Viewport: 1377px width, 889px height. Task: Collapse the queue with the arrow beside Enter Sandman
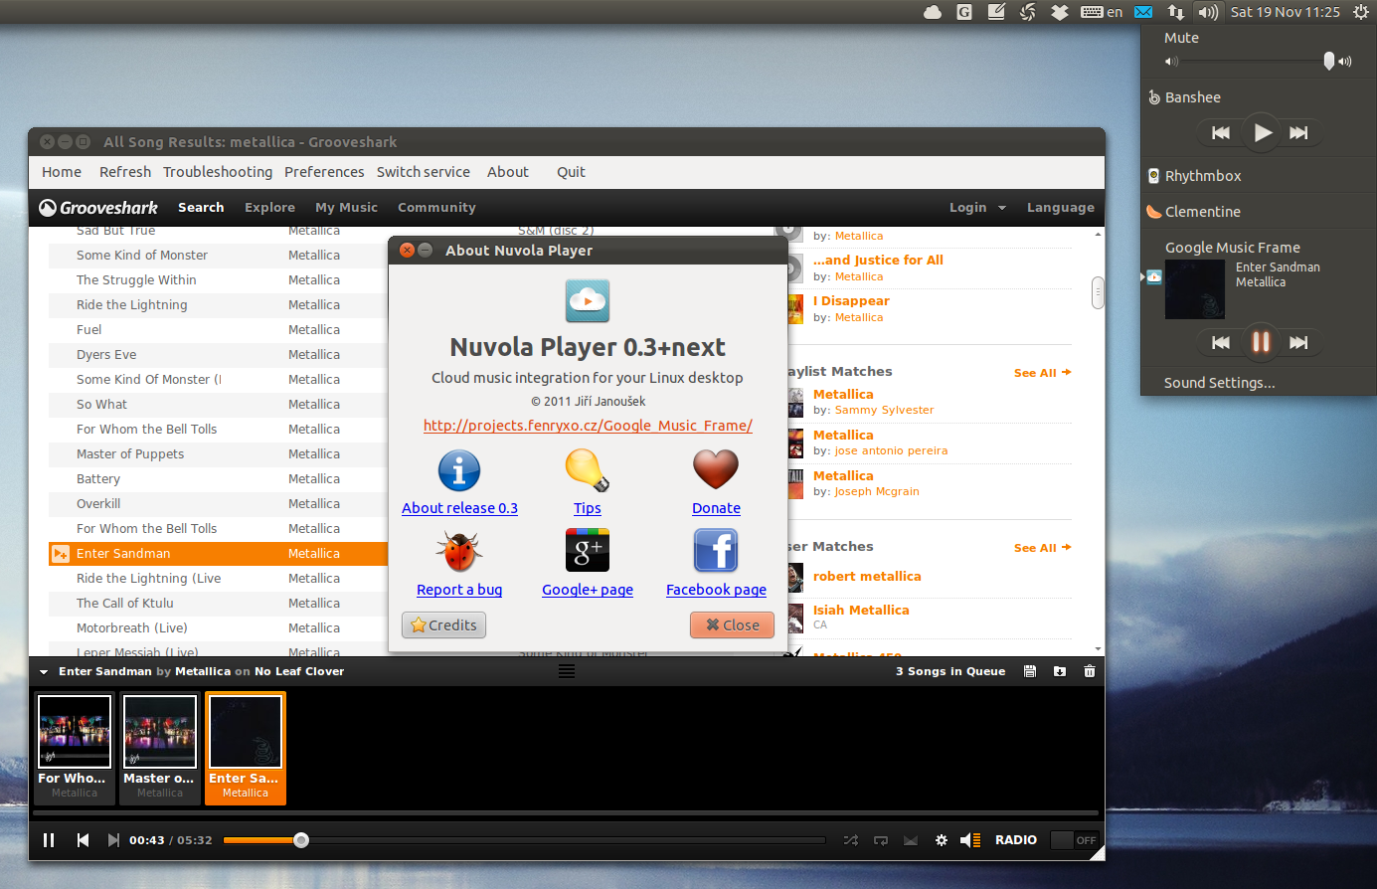point(44,672)
